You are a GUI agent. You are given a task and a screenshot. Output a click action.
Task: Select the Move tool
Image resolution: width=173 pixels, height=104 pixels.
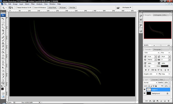[3, 19]
